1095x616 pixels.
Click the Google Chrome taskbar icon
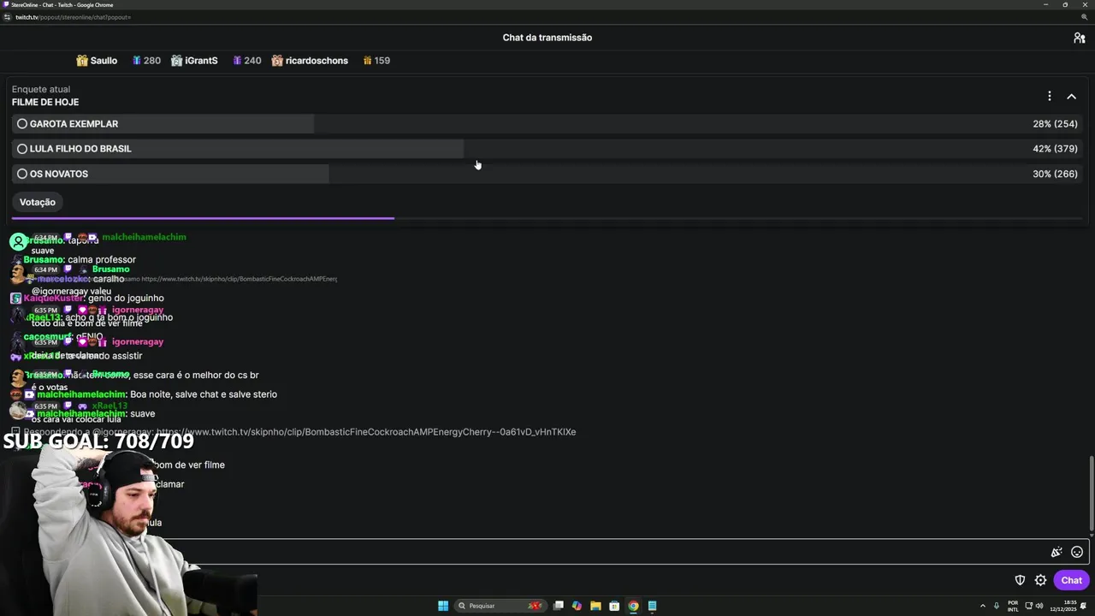pos(633,606)
